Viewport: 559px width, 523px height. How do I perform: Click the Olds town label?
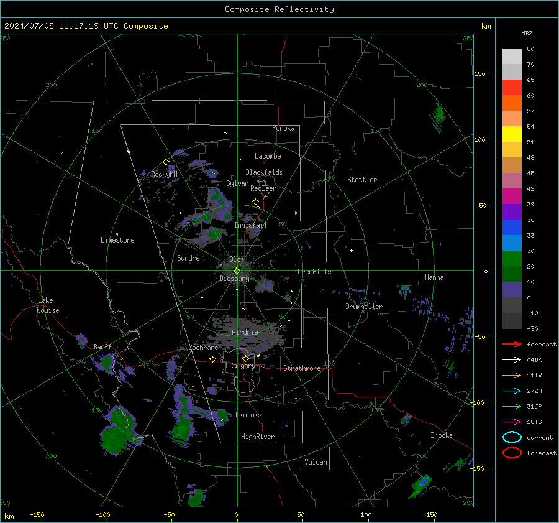click(237, 259)
